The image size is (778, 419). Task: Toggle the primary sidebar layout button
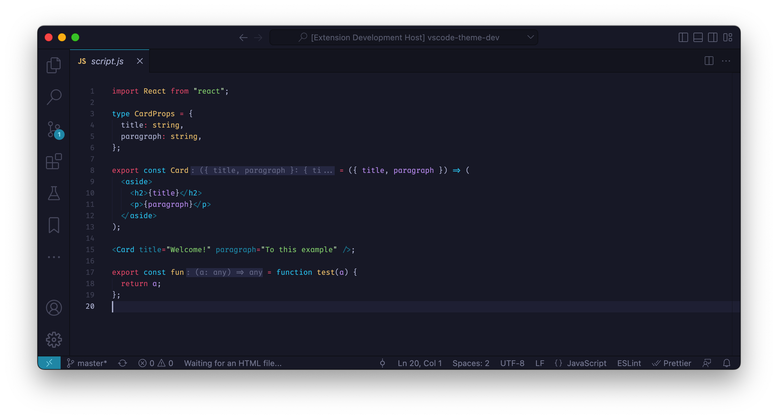click(x=683, y=37)
